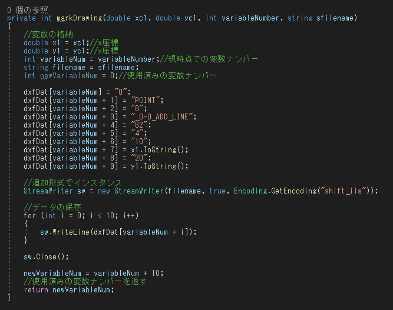Click the 'true' argument in StreamWriter constructor
The image size is (393, 310).
[x=217, y=191]
